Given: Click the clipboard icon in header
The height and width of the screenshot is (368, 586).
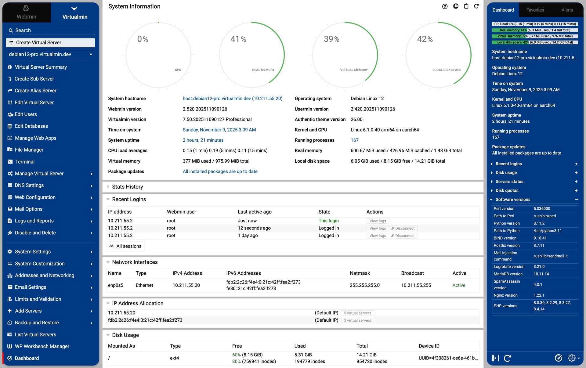Looking at the screenshot, I should pyautogui.click(x=466, y=6).
